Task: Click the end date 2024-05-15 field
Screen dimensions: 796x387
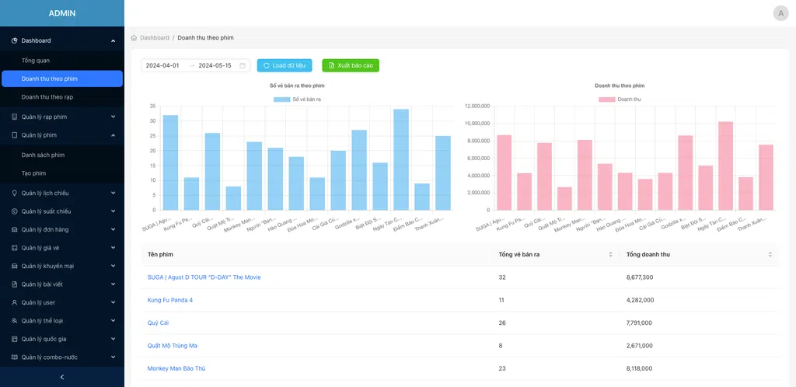Action: 215,65
